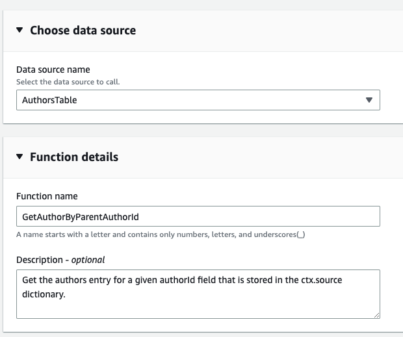Click 'Select the data source to call.' hint

[x=68, y=82]
